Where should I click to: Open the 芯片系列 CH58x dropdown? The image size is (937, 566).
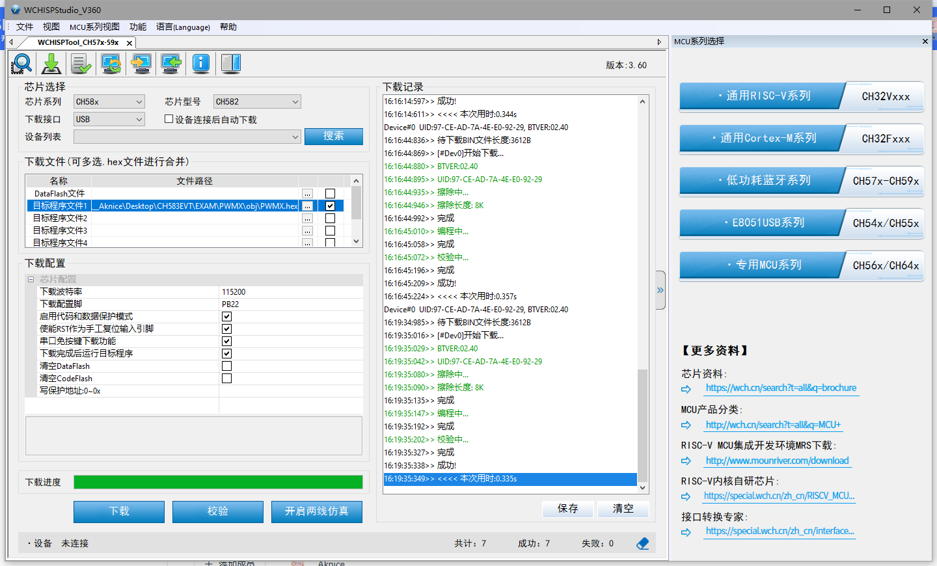pyautogui.click(x=109, y=101)
